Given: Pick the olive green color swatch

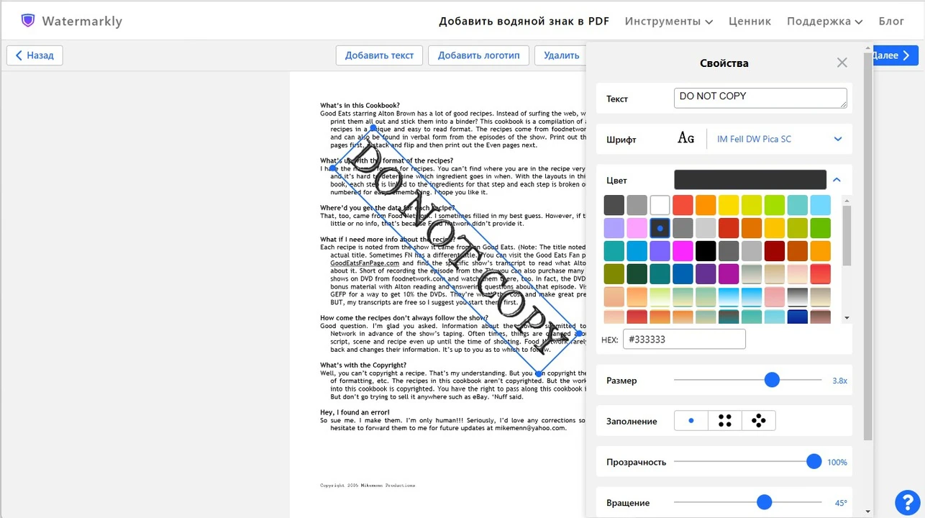Looking at the screenshot, I should click(x=614, y=274).
